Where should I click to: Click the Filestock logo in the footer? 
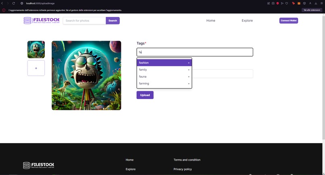pyautogui.click(x=39, y=165)
